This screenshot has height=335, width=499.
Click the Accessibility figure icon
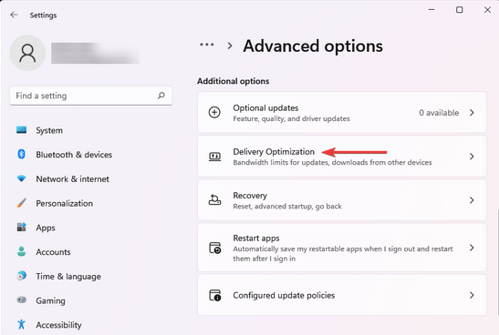[x=21, y=324]
